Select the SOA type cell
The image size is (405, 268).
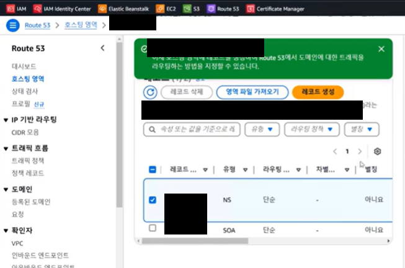[x=229, y=230]
